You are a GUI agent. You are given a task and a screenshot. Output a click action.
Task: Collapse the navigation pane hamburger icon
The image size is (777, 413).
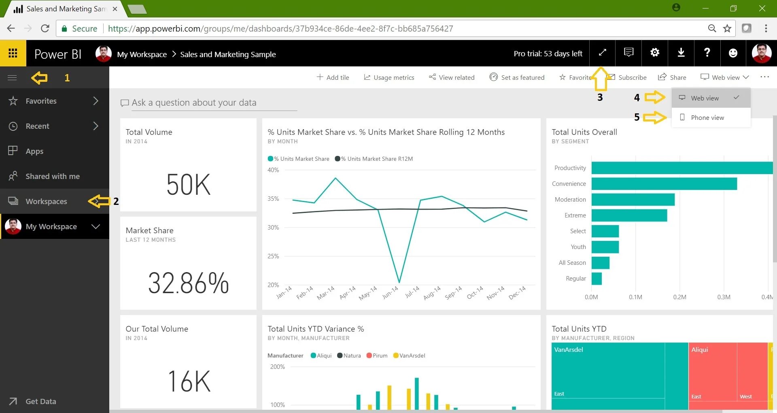coord(12,77)
